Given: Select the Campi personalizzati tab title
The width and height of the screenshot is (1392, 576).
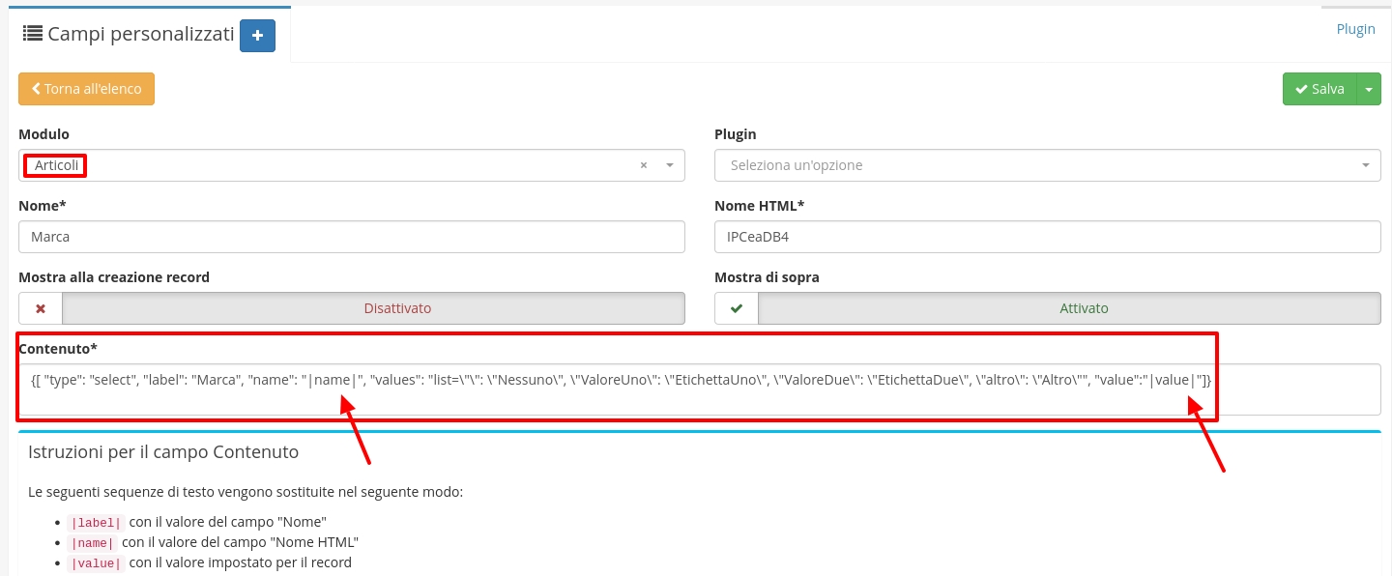Looking at the screenshot, I should coord(141,35).
